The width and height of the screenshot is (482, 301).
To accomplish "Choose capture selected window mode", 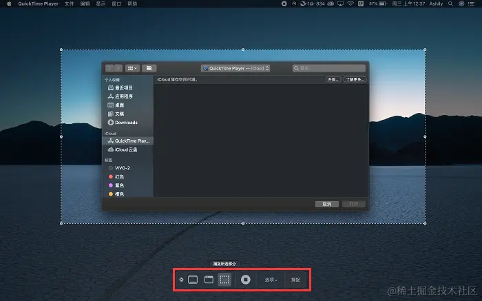I will 209,280.
